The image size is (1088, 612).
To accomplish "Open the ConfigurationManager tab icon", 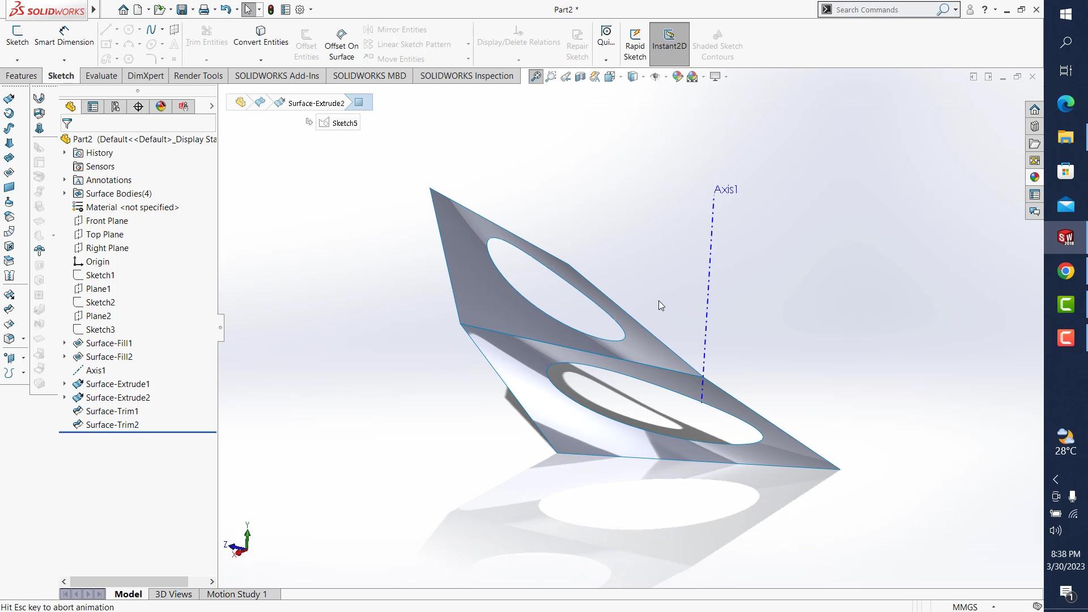I will click(116, 107).
